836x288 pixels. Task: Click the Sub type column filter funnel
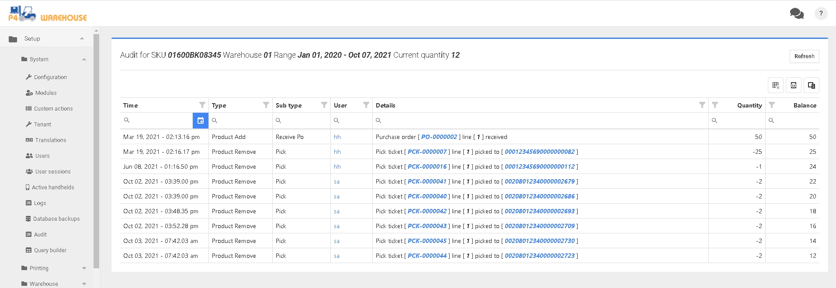pos(324,105)
